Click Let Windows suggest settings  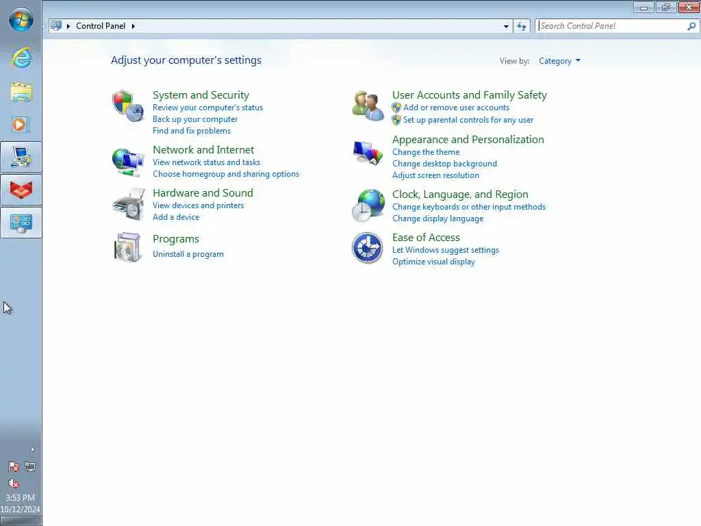point(445,250)
